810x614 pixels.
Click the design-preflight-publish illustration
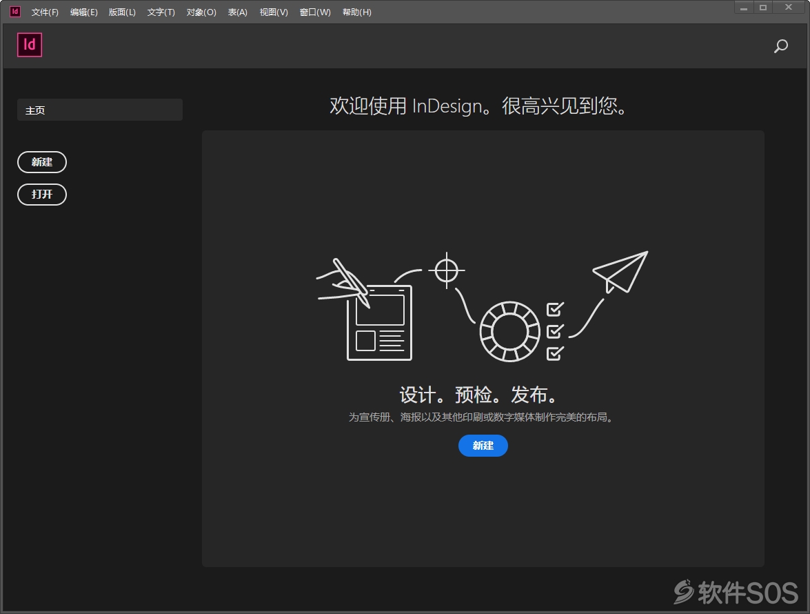[482, 306]
